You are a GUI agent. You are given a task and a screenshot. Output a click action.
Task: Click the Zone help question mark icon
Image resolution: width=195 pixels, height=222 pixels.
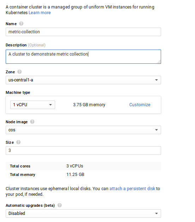click(x=19, y=72)
